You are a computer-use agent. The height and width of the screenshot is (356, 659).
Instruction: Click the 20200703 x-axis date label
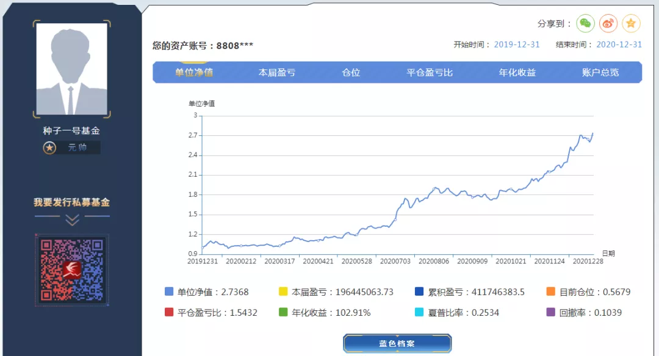tap(395, 261)
